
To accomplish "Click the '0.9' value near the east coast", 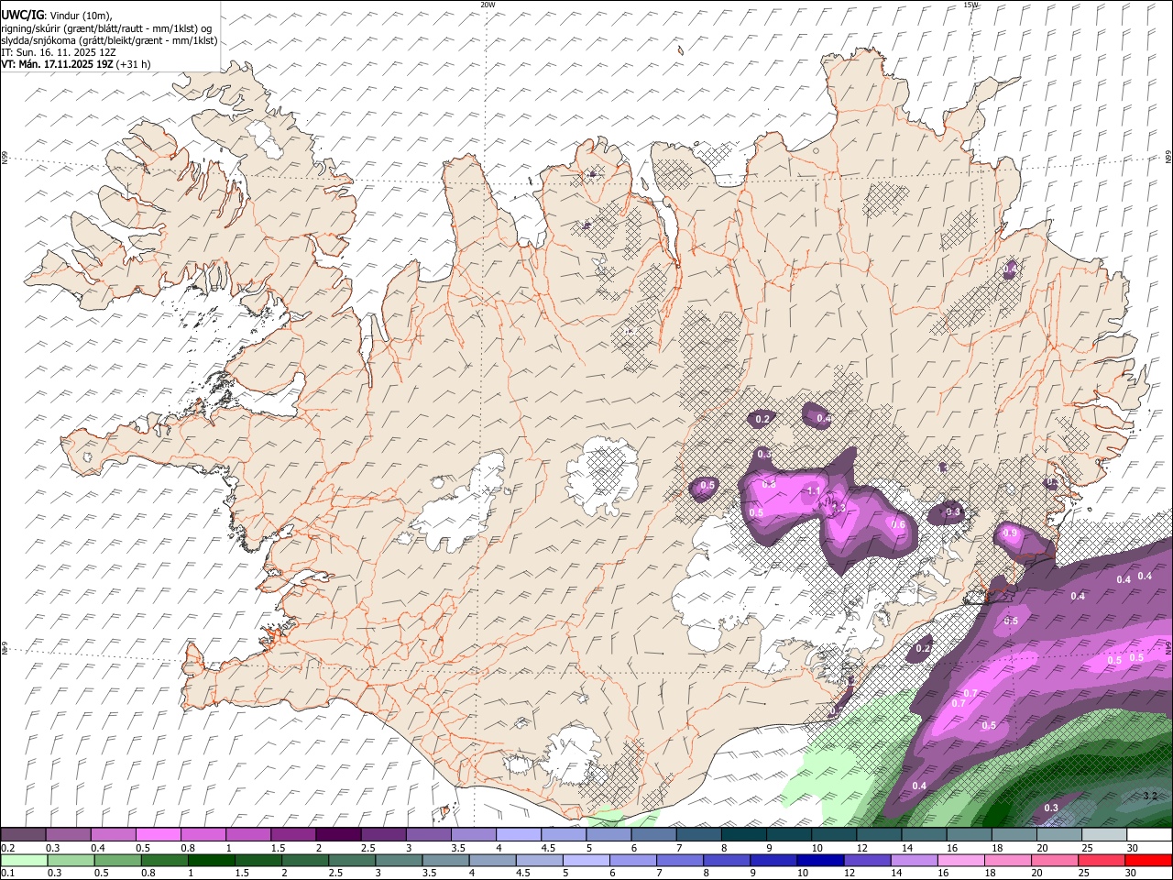I will click(x=1010, y=533).
